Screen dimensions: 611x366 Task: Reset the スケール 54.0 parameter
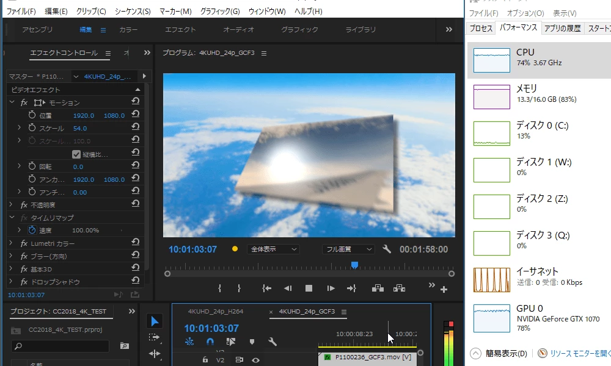(x=135, y=127)
